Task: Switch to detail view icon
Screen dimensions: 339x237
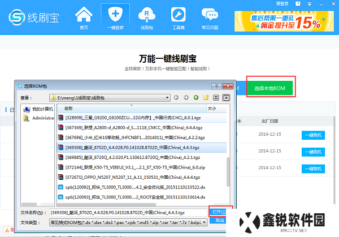Action: pyautogui.click(x=226, y=98)
